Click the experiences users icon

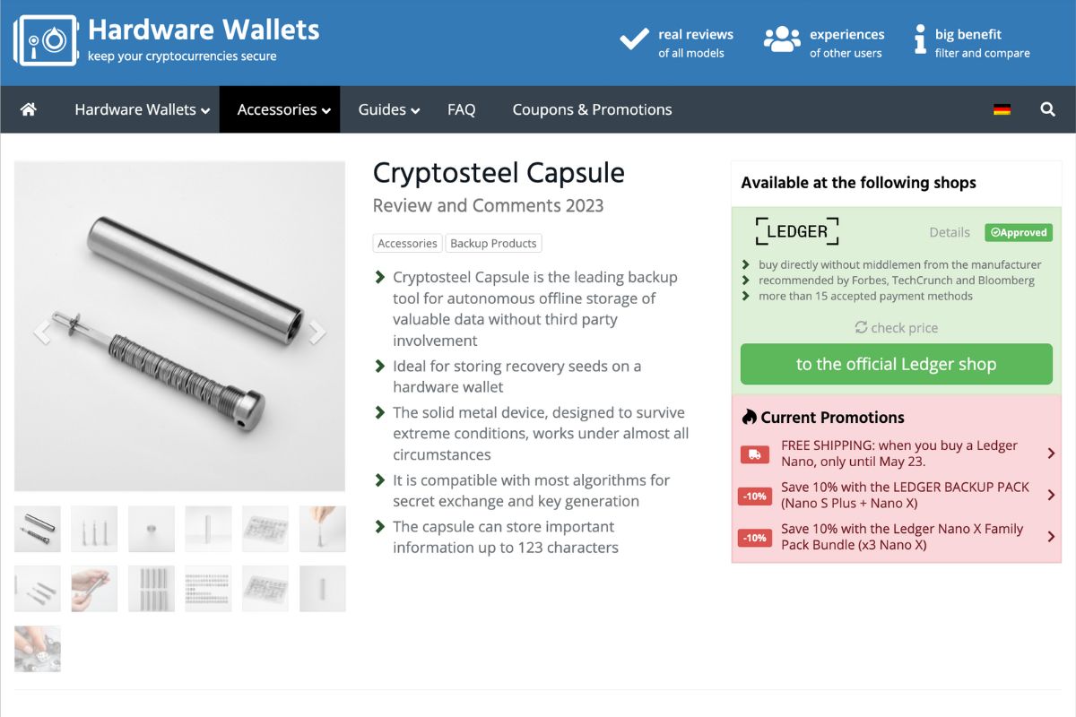tap(780, 39)
